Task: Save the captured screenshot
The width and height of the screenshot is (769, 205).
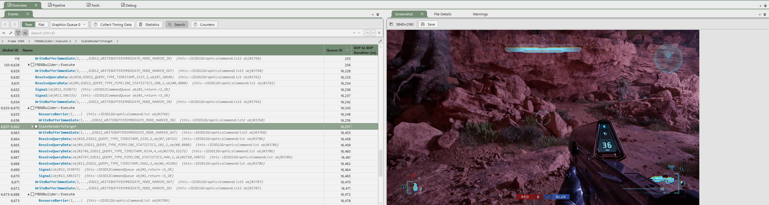Action: [x=428, y=24]
